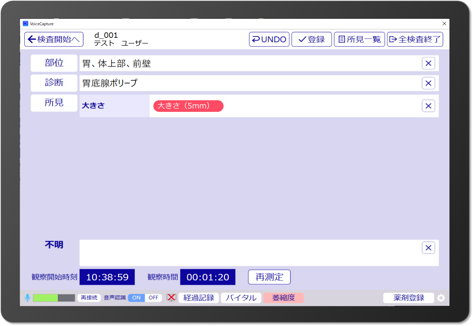Click the 大きさ finding label
The image size is (473, 326).
[x=93, y=106]
